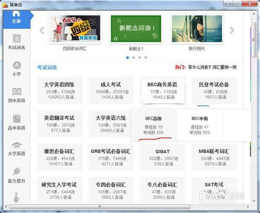Open the 英语翻译考试 word list card
The width and height of the screenshot is (260, 213).
click(60, 124)
